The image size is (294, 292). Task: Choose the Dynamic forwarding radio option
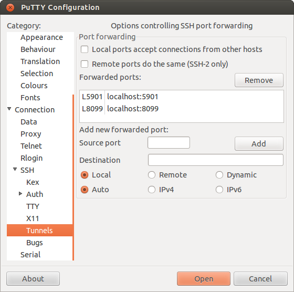[219, 175]
